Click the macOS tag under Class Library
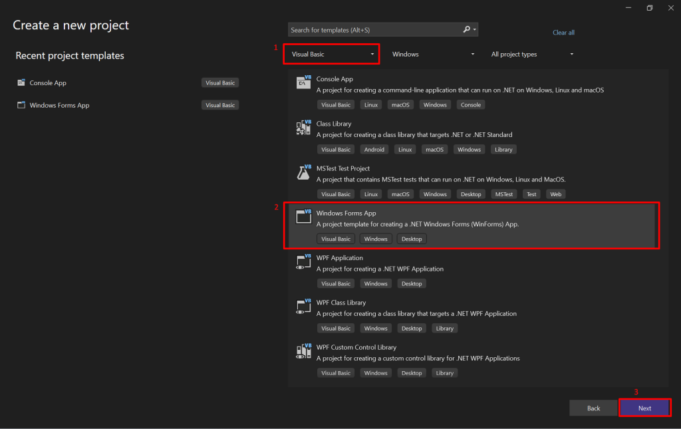Image resolution: width=681 pixels, height=429 pixels. pos(434,150)
